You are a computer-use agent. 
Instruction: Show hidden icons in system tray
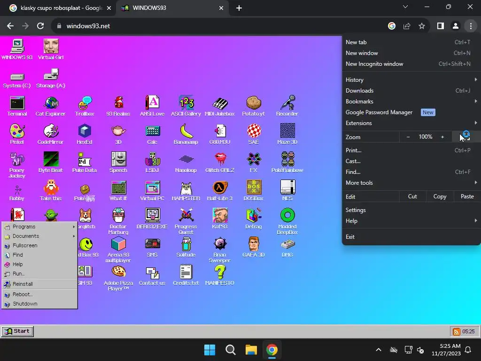click(x=379, y=350)
